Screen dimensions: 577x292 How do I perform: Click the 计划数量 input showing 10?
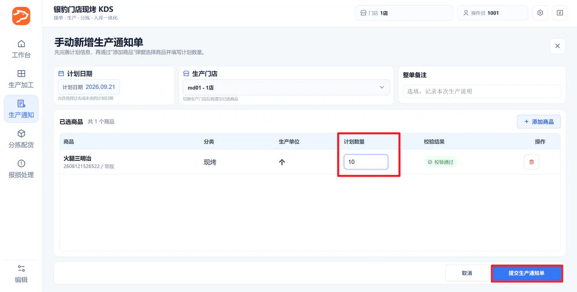(x=366, y=162)
